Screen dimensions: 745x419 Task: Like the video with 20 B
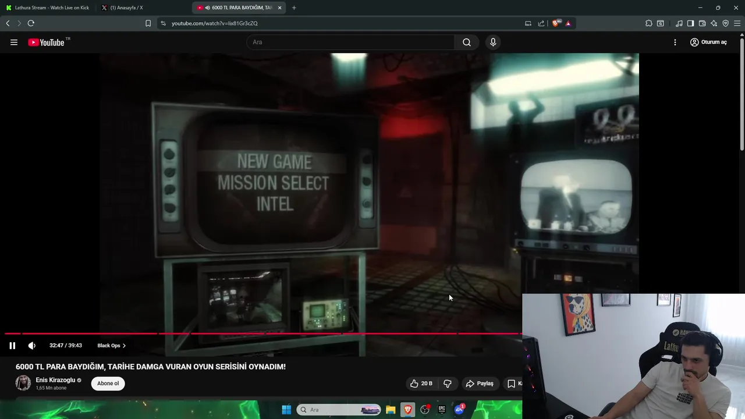(421, 384)
